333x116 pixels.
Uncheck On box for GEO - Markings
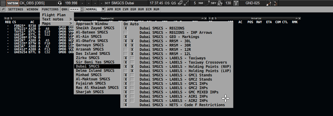(126, 37)
